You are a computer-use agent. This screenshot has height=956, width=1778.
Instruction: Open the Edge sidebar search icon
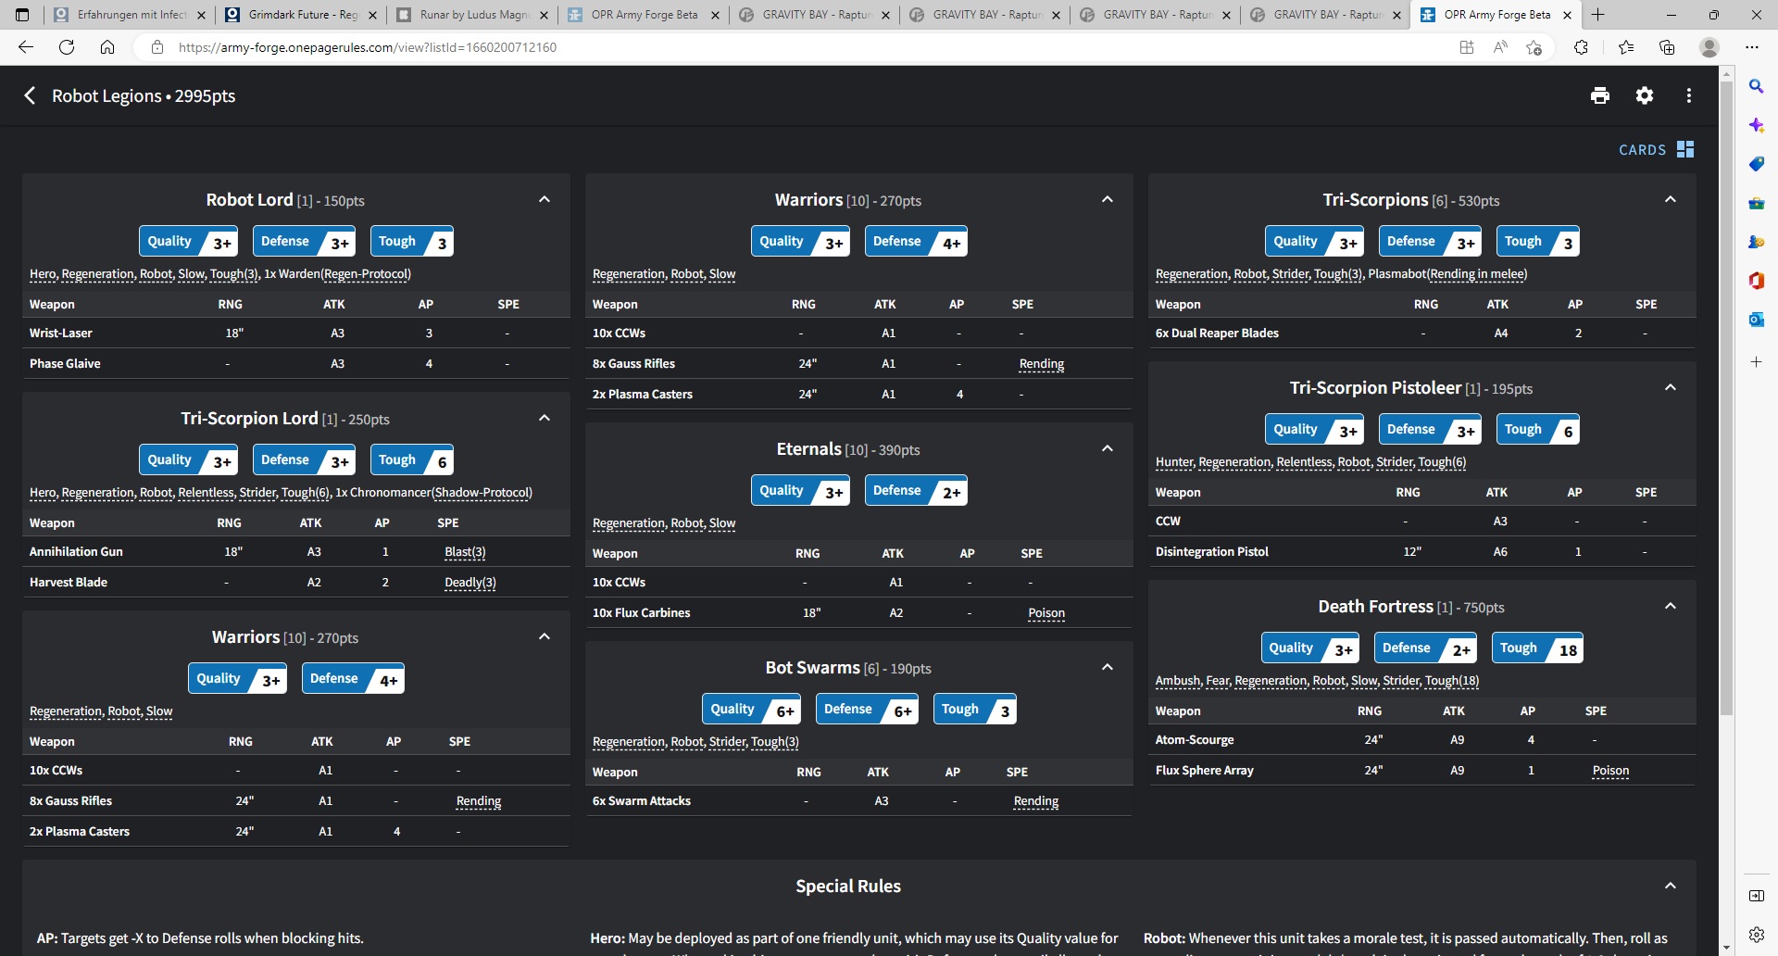coord(1756,86)
